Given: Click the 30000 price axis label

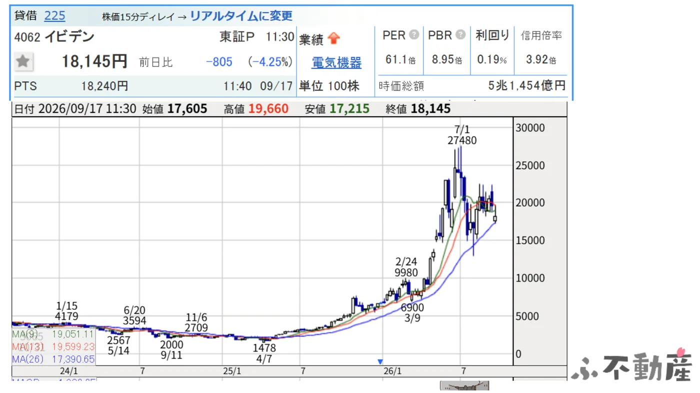Looking at the screenshot, I should [x=530, y=128].
